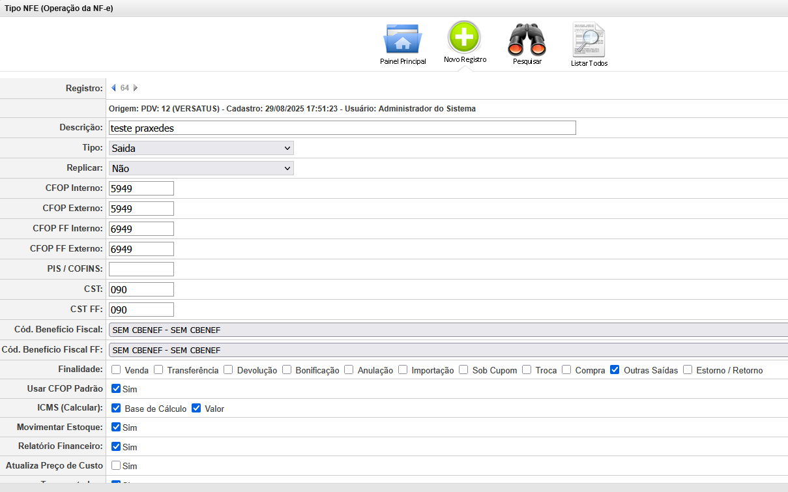Open Pesquisar binoculars icon
The width and height of the screenshot is (788, 492).
(527, 40)
